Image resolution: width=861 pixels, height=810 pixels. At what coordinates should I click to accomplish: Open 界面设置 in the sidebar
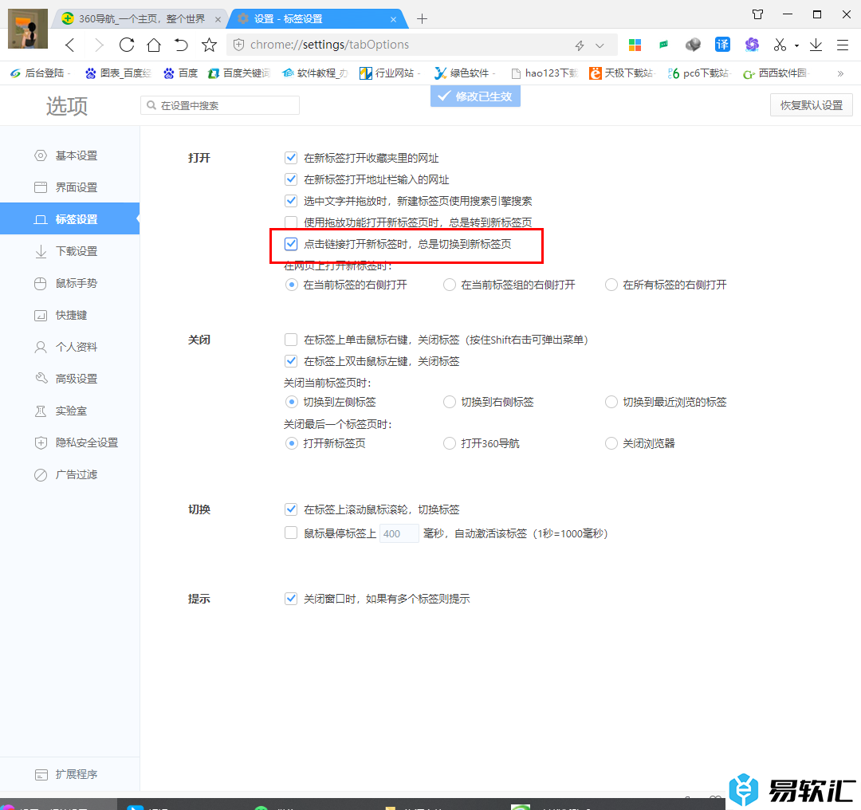click(69, 188)
